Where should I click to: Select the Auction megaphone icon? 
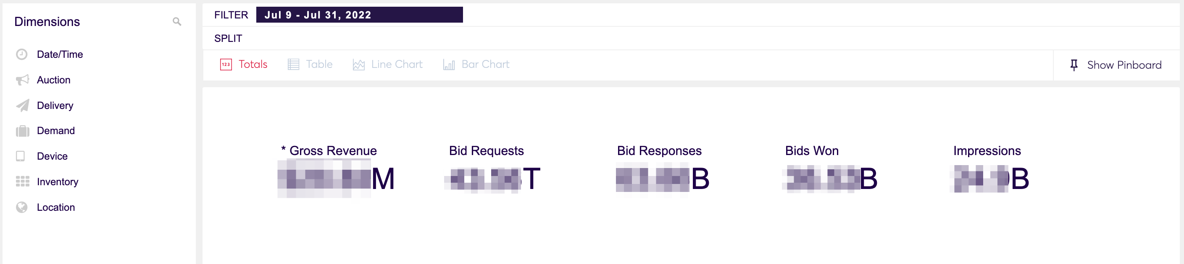(23, 80)
